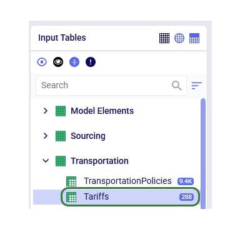
Task: Toggle the blue outlined eye visibility icon
Action: pos(42,62)
